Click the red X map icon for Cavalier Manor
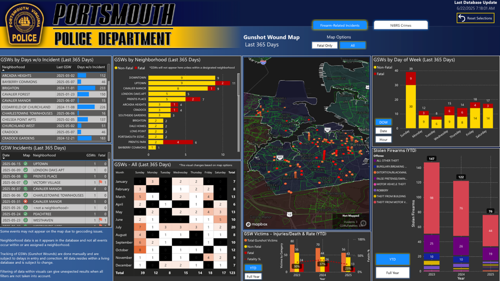The height and width of the screenshot is (281, 500). 26,201
